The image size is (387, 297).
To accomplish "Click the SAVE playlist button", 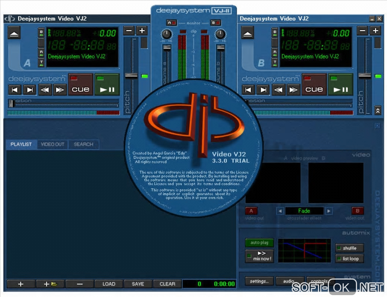I will point(138,284).
